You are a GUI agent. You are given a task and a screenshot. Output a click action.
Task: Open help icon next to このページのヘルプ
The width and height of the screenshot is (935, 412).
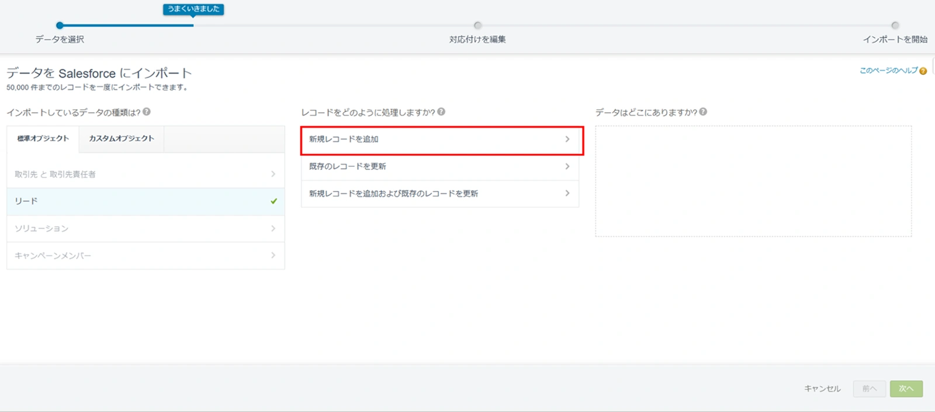[923, 71]
